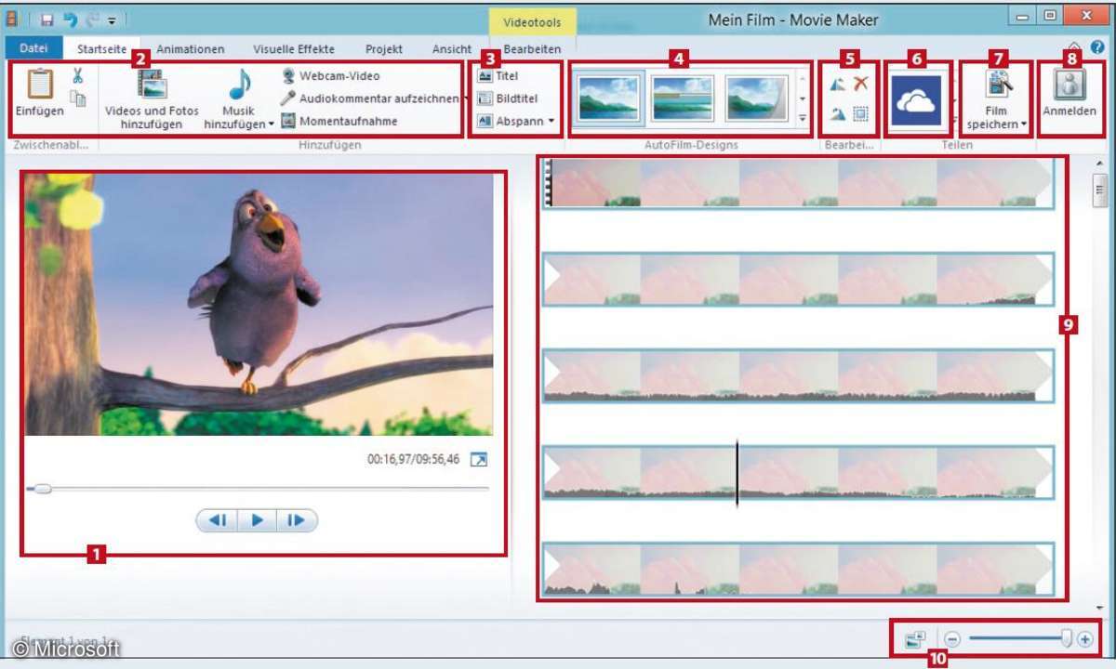Screen dimensions: 1116x669
Task: Cut selection with the scissors icon
Action: [x=78, y=77]
